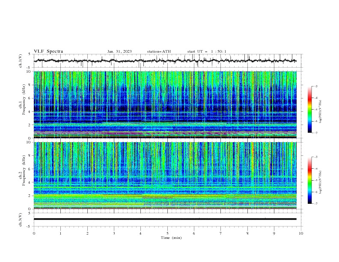This screenshot has height=262, width=339.
Task: Click the ch.1 spectrogram panel
Action: [x=165, y=104]
